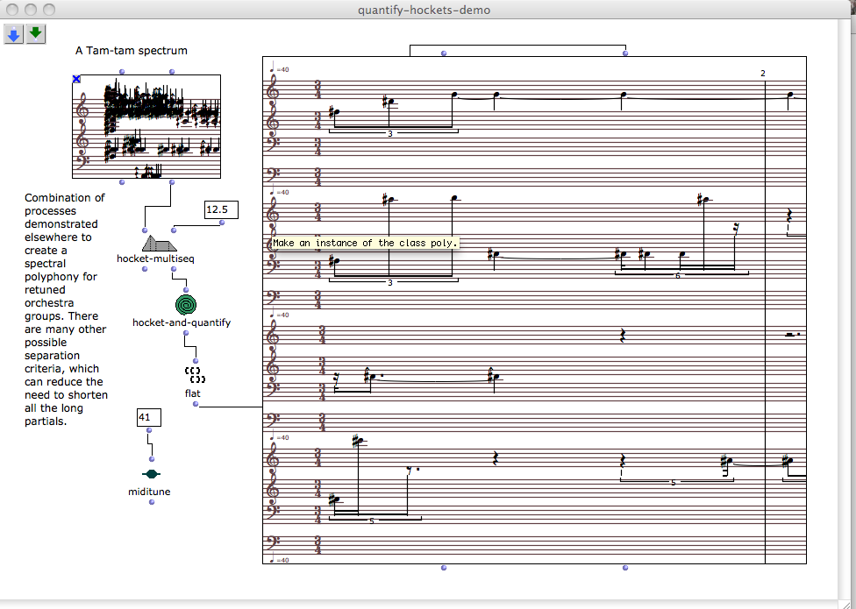
Task: Select the green spiral hocket-and-quantify icon
Action: pos(185,304)
